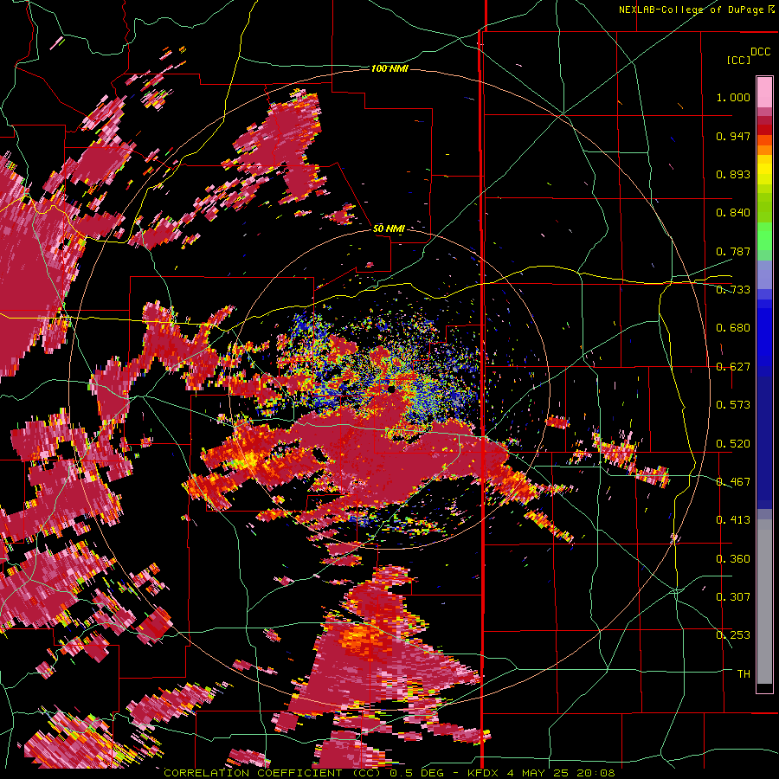
Task: Click the 100 NMI range ring label
Action: pyautogui.click(x=389, y=68)
